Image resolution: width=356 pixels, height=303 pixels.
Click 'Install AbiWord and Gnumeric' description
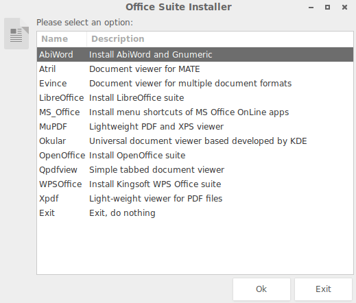[x=150, y=55]
